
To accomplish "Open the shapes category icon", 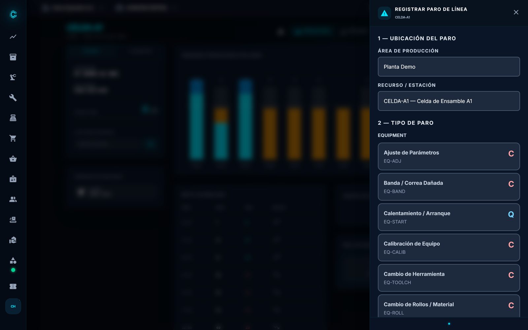I will 13,260.
